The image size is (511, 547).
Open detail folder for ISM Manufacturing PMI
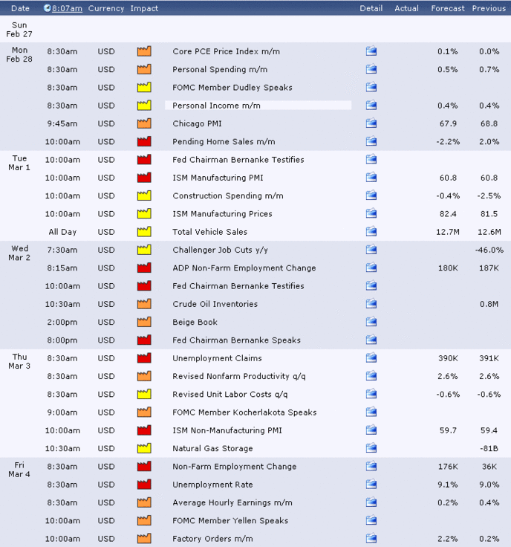[x=371, y=177]
